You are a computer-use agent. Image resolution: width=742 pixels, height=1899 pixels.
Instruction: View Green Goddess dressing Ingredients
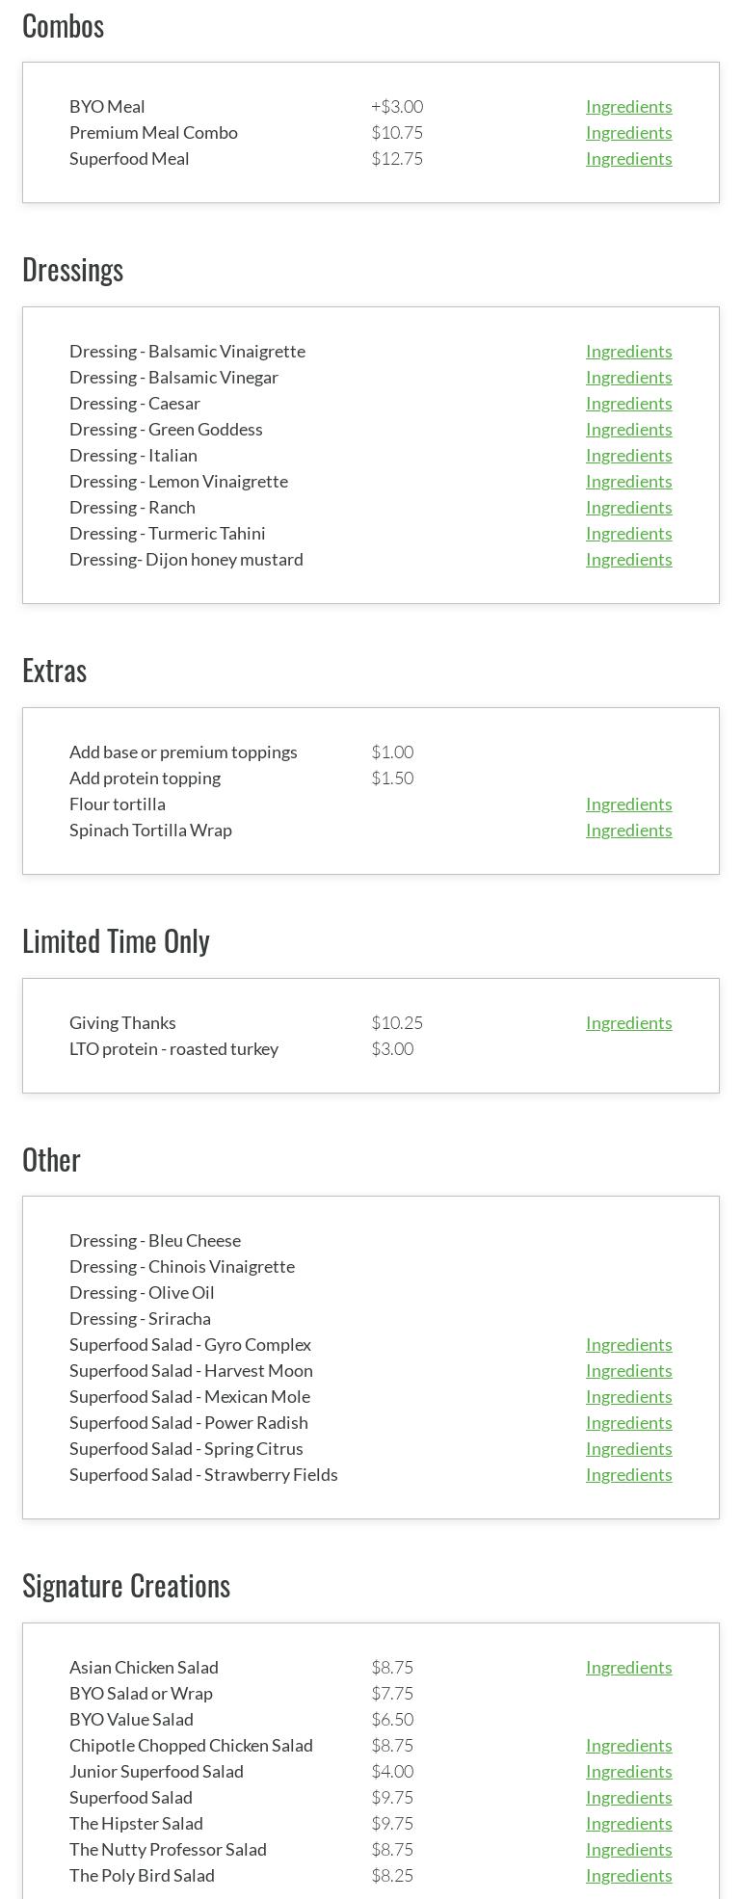coord(628,430)
